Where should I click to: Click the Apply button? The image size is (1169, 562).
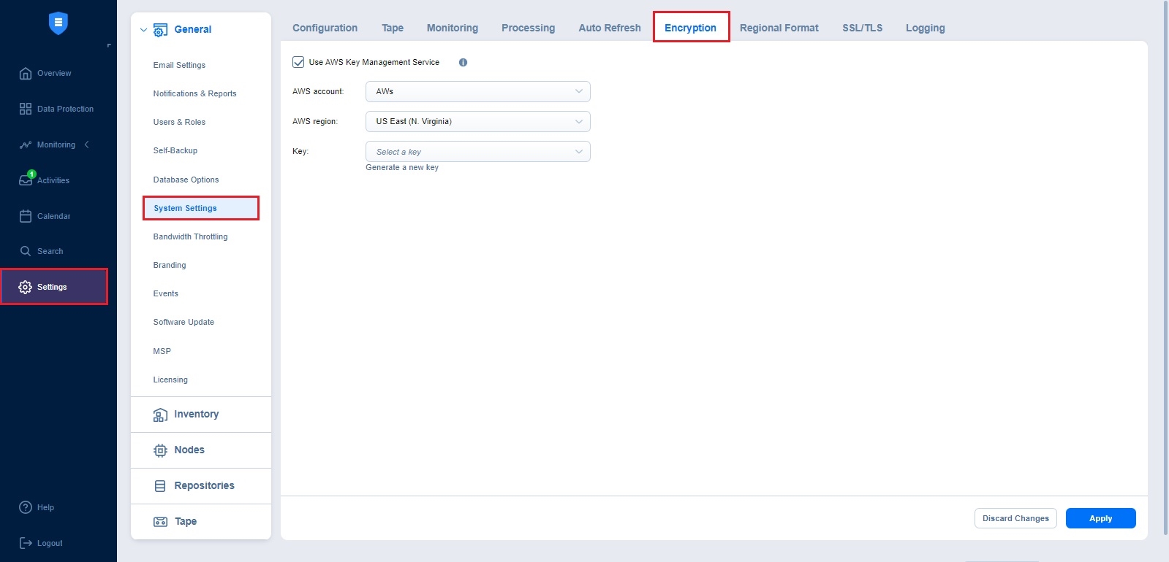pyautogui.click(x=1100, y=518)
